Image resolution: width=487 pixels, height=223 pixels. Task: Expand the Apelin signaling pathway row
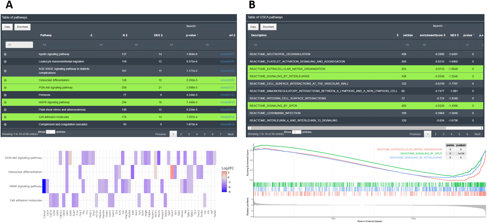5,54
